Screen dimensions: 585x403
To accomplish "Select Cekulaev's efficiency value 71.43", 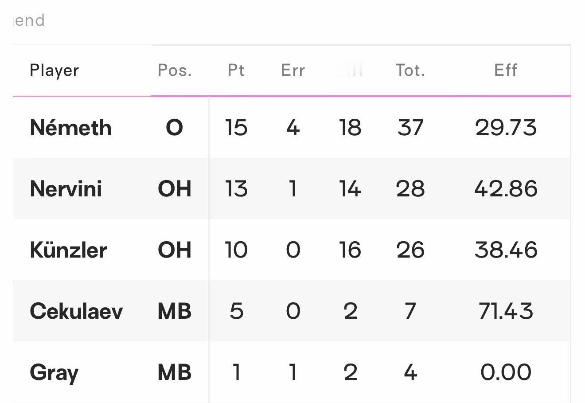I will point(506,311).
